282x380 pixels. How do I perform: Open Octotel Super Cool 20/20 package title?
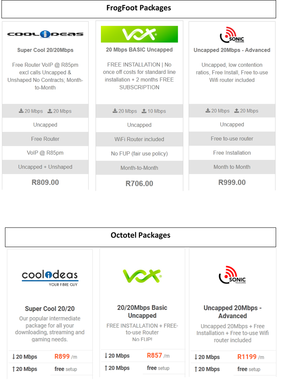pos(50,309)
